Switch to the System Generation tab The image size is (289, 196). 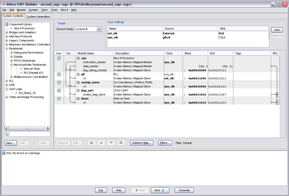click(x=38, y=16)
